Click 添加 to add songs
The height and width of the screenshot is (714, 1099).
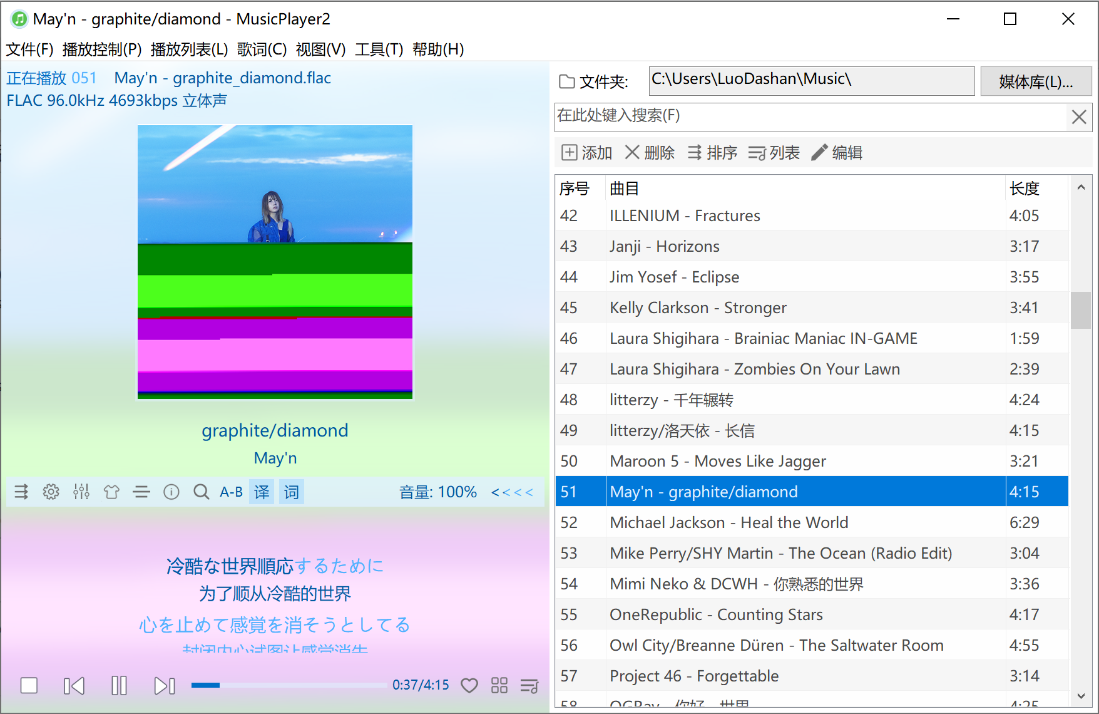(x=587, y=153)
